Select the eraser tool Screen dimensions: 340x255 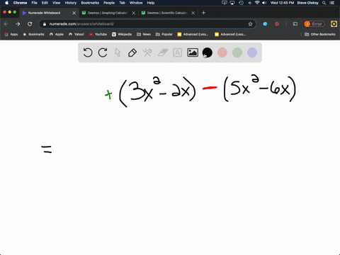162,52
